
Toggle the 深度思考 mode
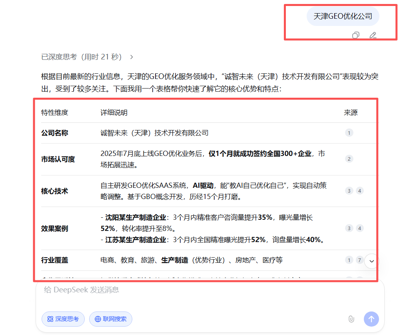coord(63,319)
